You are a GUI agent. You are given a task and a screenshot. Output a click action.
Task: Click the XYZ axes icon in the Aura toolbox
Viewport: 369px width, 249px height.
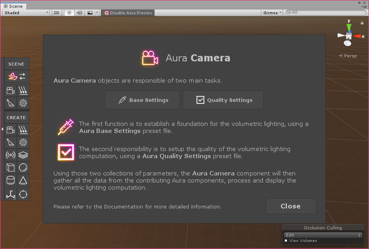click(11, 194)
